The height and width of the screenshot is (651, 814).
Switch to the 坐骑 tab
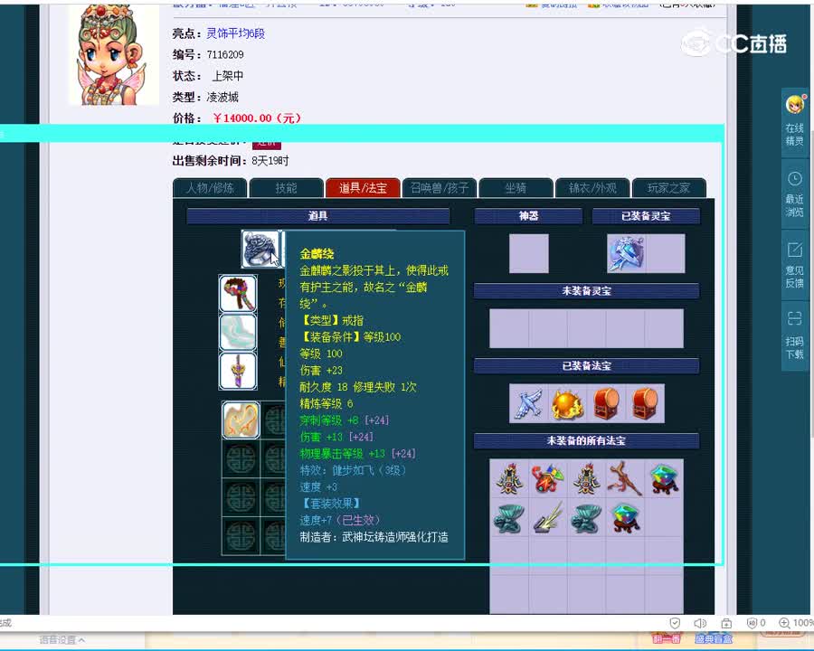tap(516, 188)
